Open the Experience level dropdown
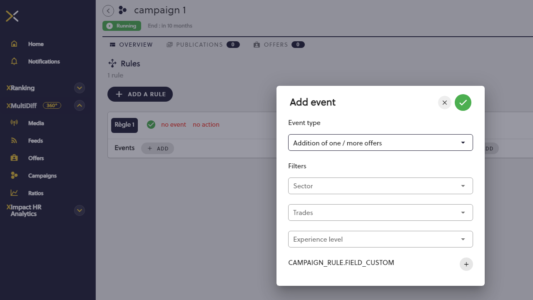The width and height of the screenshot is (533, 300). (381, 239)
